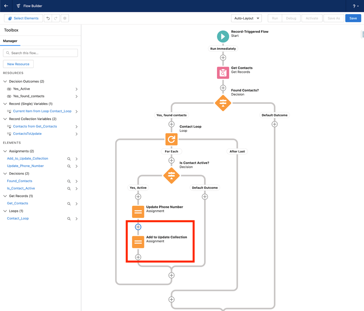Open the Found Contacts? decision diamond
364x311 pixels.
[x=223, y=103]
